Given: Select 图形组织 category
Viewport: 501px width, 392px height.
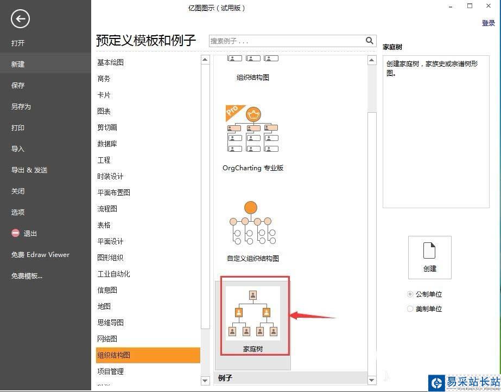Looking at the screenshot, I should [110, 258].
